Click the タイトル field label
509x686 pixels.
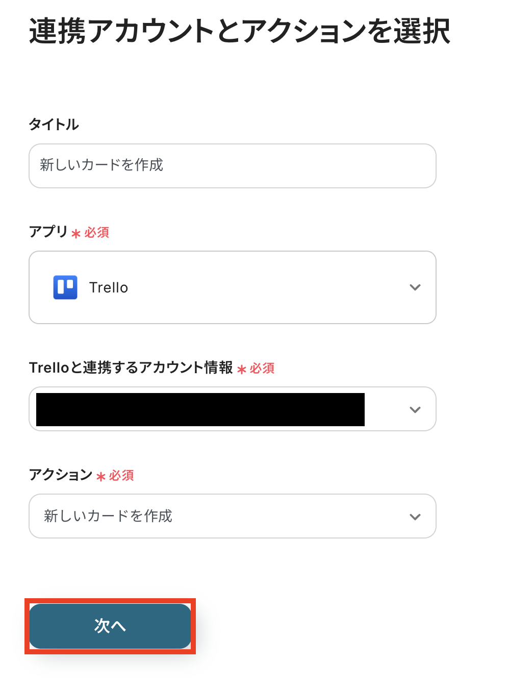coord(54,124)
